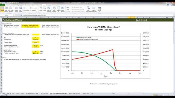Click the Undo icon in quick access toolbar
Viewport: 175px width, 98px height.
5,3
